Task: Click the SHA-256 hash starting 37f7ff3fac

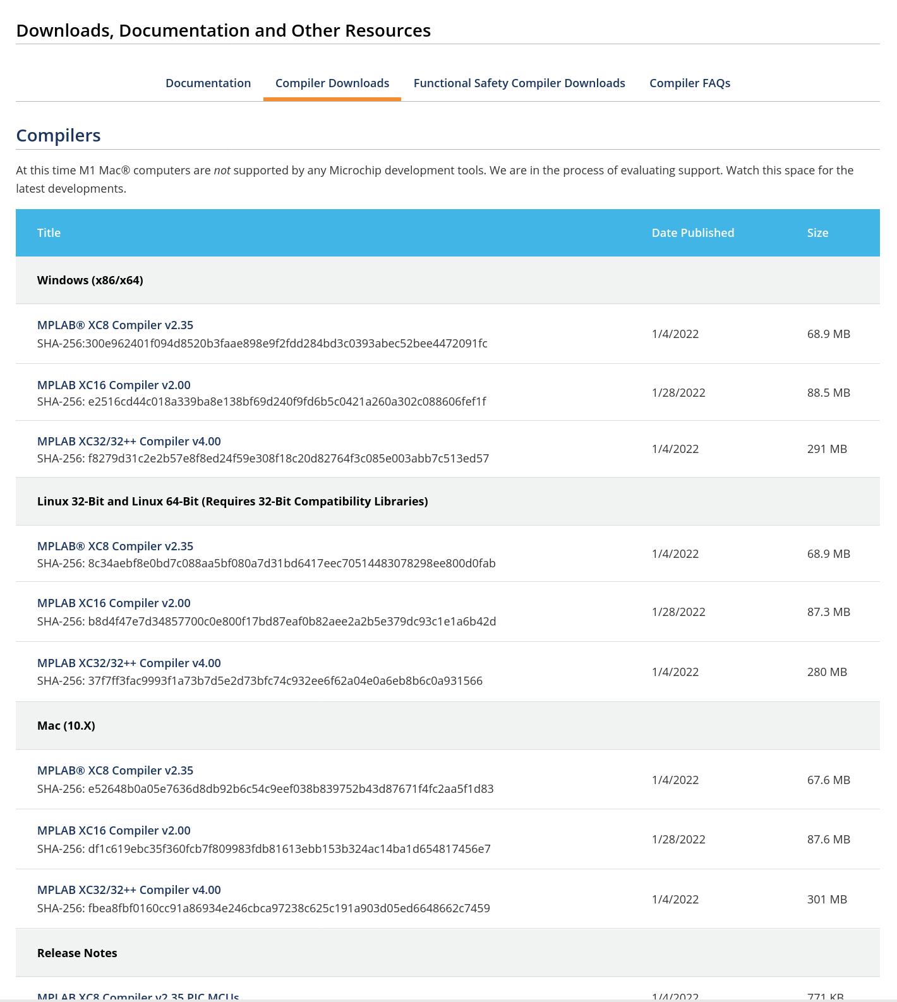Action: click(260, 681)
